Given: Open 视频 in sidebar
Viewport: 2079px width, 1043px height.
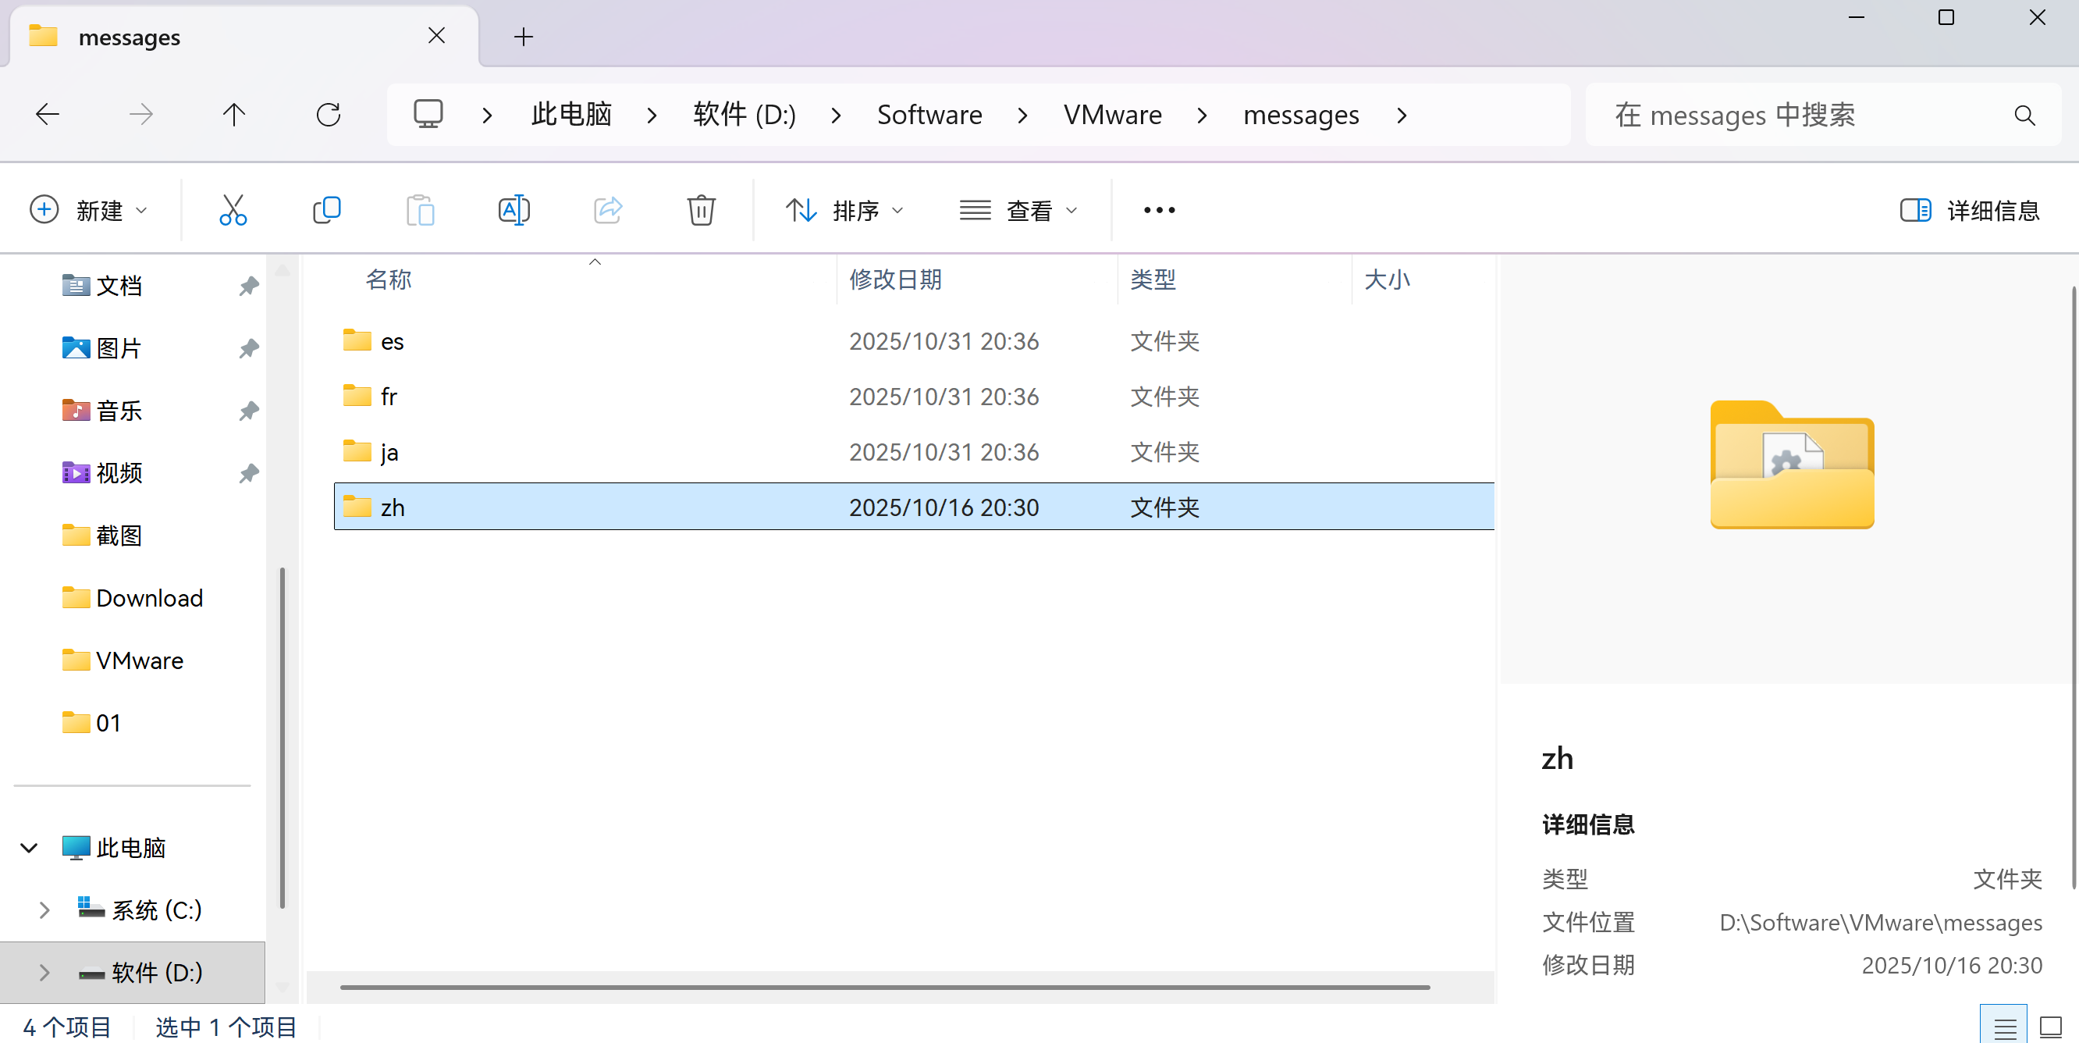Looking at the screenshot, I should 119,473.
